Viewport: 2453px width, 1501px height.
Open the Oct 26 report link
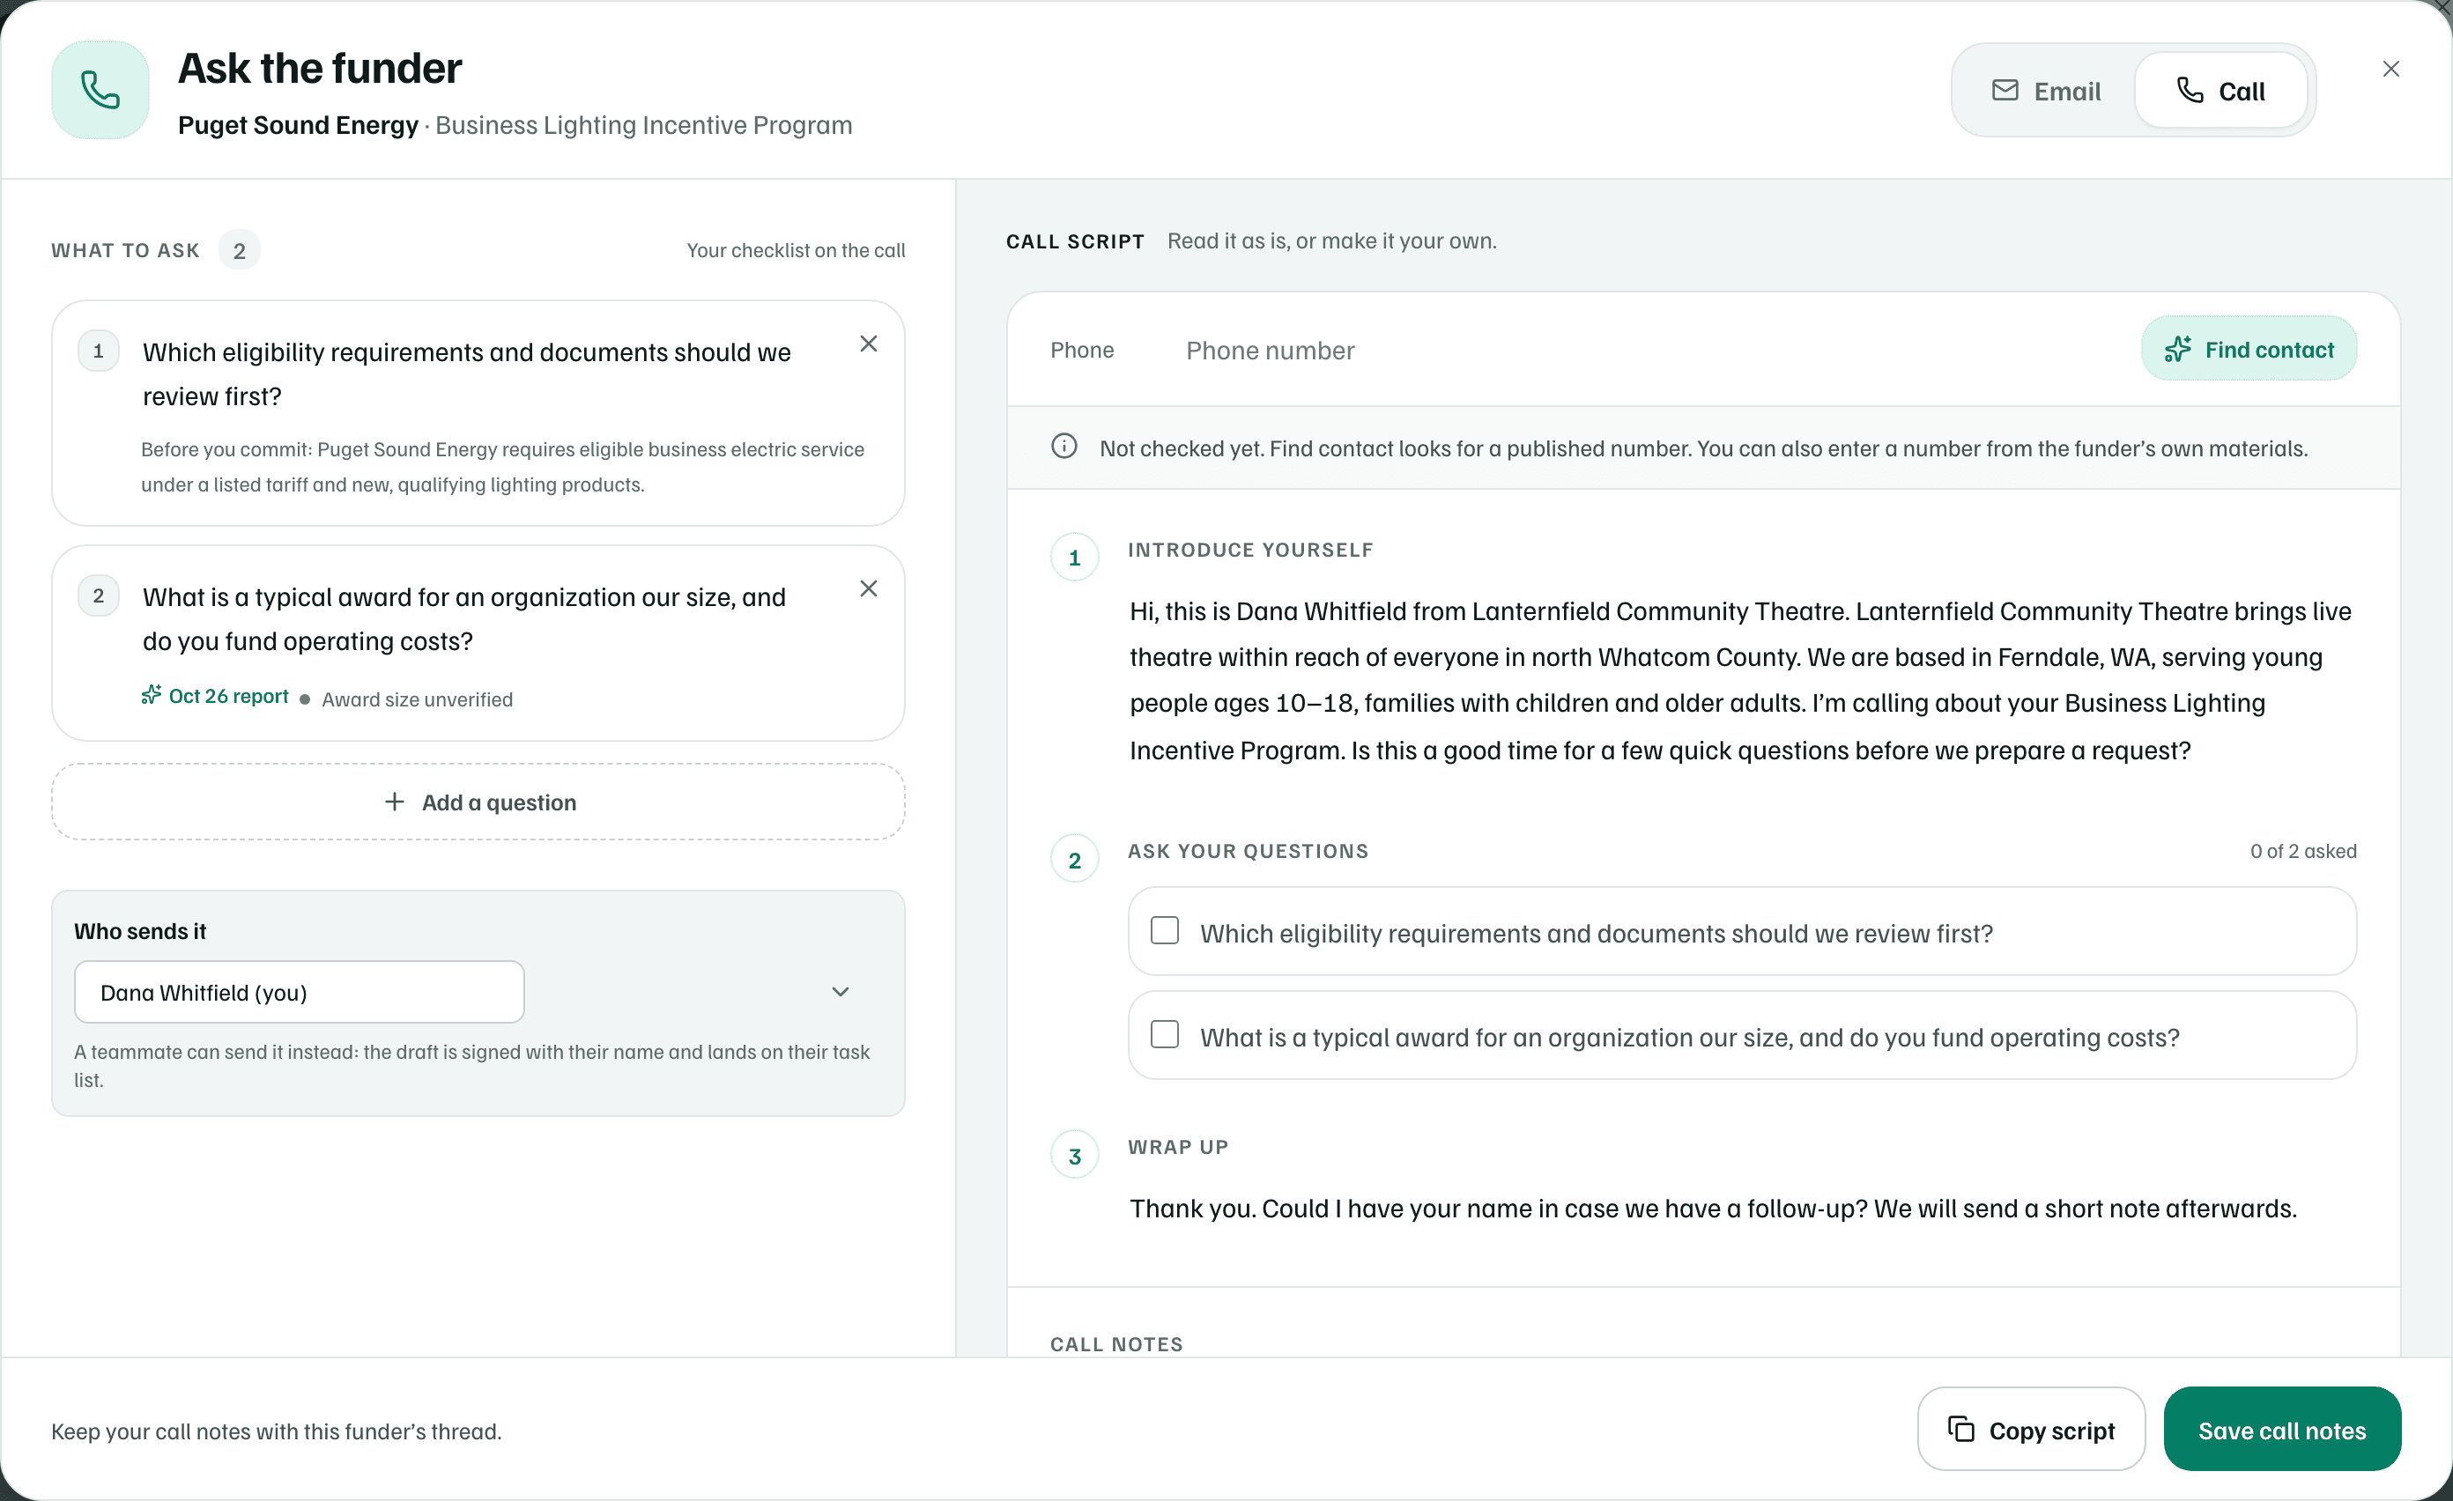coord(215,696)
